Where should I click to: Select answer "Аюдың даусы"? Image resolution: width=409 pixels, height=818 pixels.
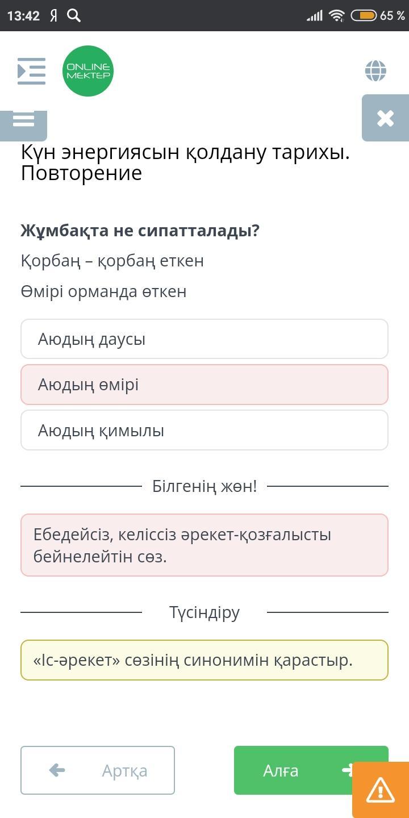click(204, 339)
